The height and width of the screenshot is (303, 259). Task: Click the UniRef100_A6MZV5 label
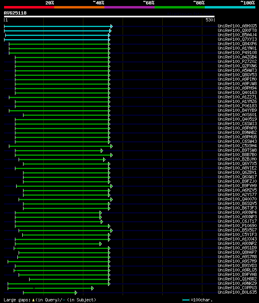[237, 190]
